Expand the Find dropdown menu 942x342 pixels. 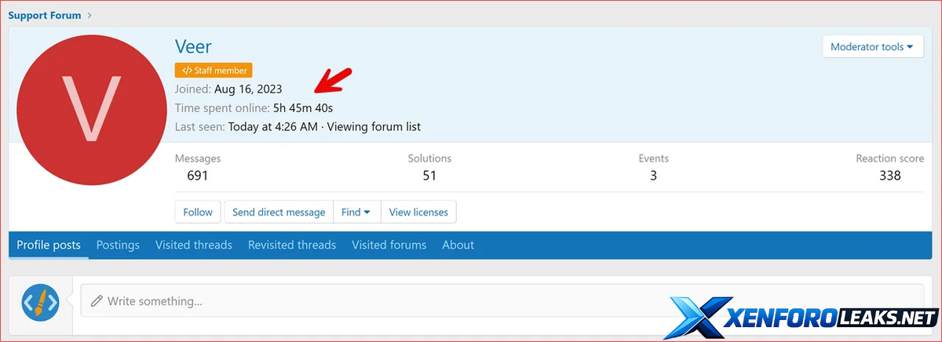[356, 212]
